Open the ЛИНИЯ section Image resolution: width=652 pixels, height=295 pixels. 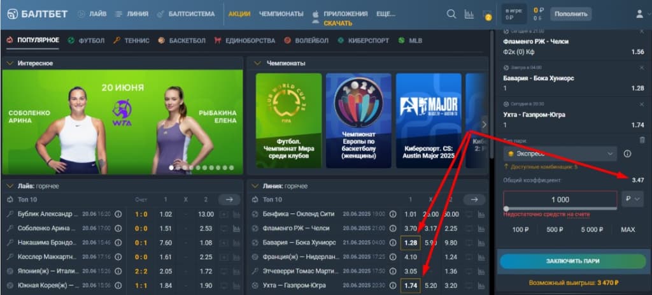(x=132, y=14)
